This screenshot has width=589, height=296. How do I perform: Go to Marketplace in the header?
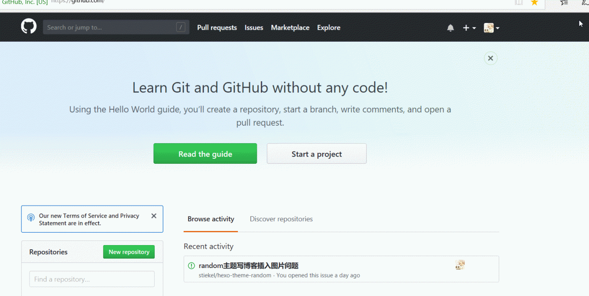click(x=290, y=28)
